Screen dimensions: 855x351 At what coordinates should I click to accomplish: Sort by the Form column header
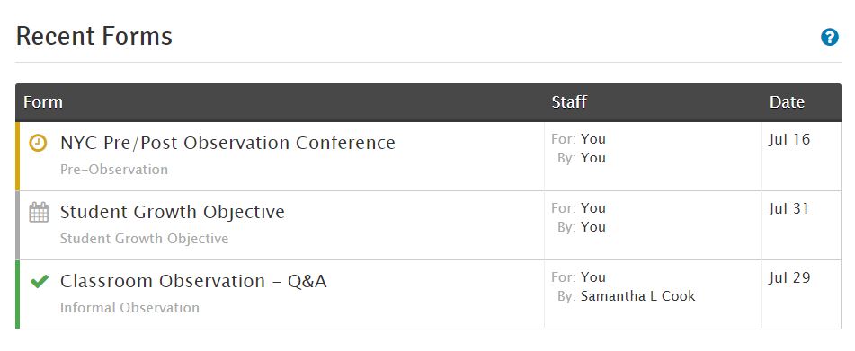(43, 102)
